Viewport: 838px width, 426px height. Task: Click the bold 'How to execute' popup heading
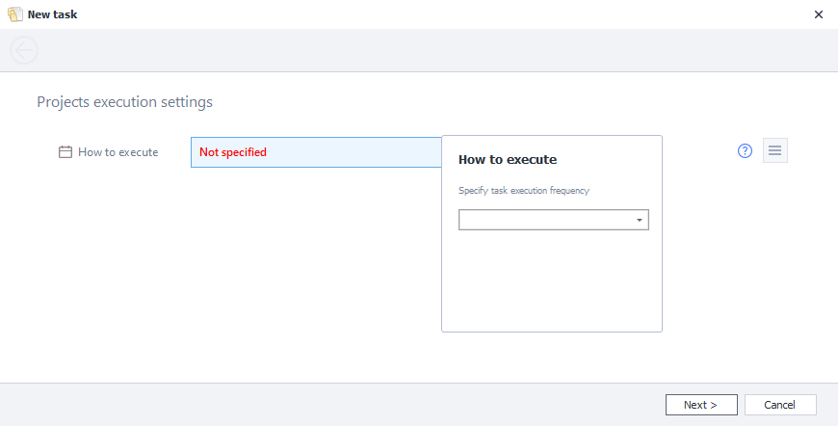pyautogui.click(x=508, y=160)
